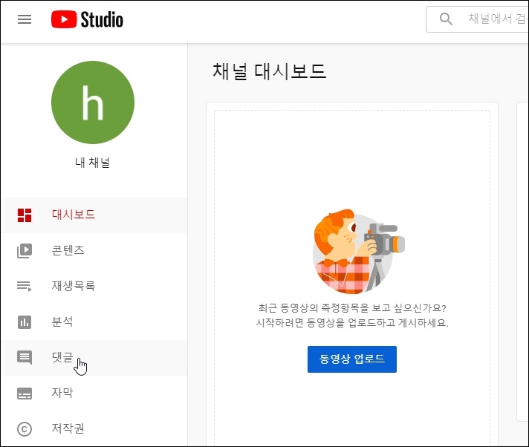Open 저작권 in the sidebar
Screen dimensions: 529x447
(x=94, y=428)
